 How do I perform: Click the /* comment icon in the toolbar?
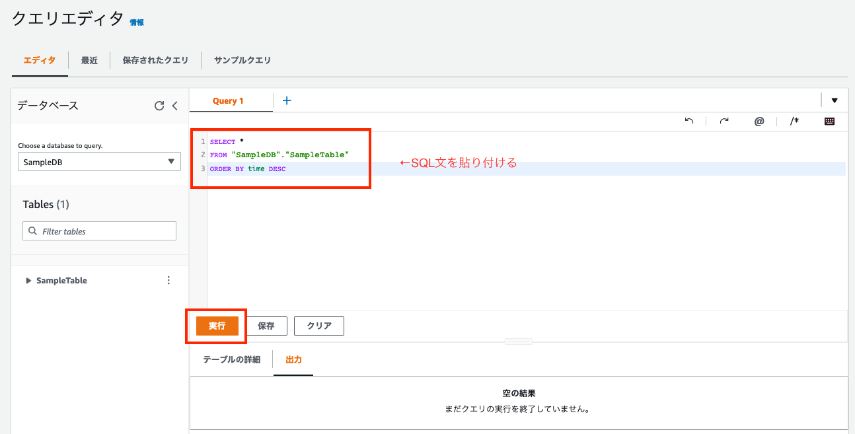794,122
